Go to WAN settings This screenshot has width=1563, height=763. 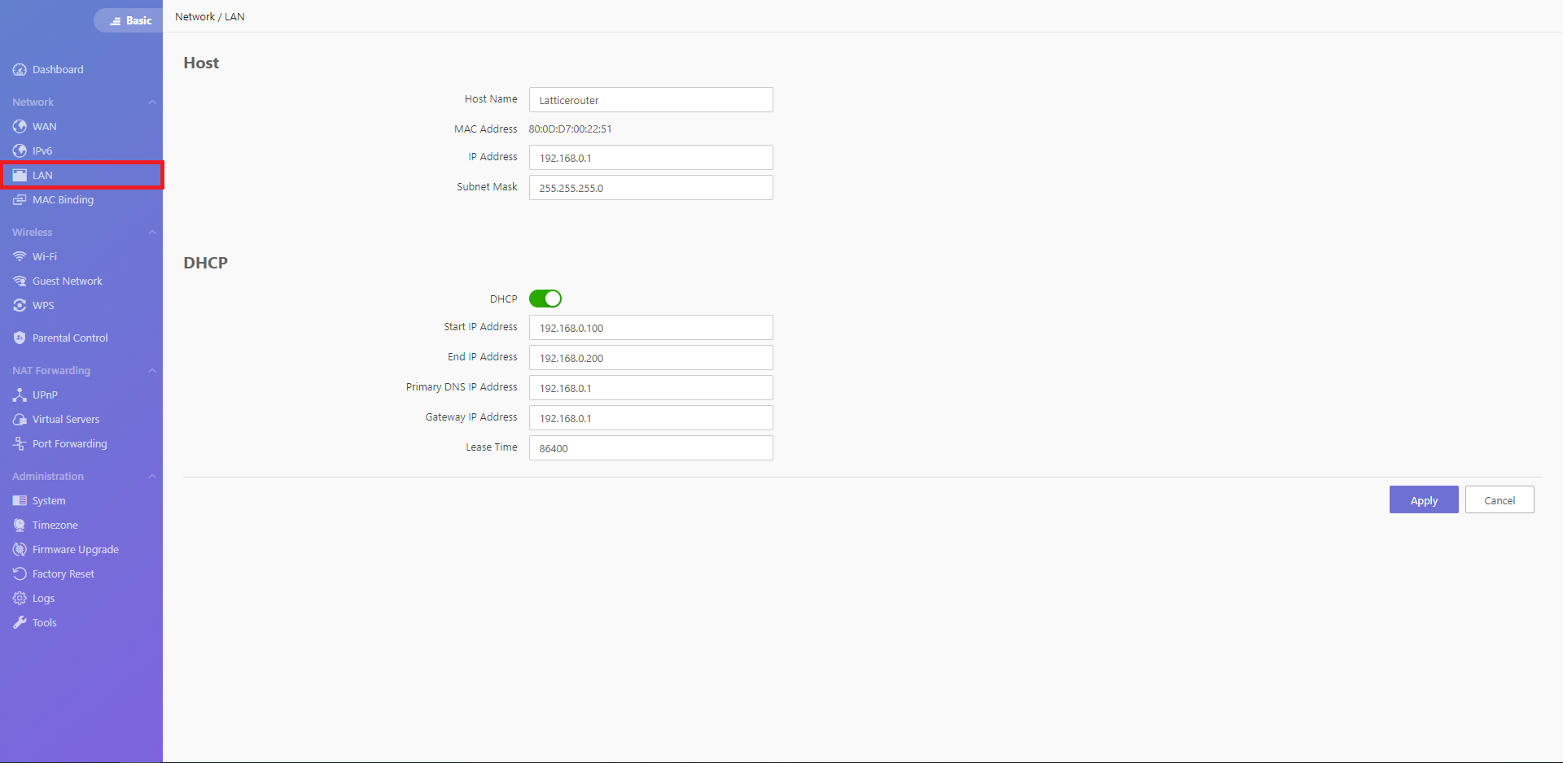pos(81,127)
